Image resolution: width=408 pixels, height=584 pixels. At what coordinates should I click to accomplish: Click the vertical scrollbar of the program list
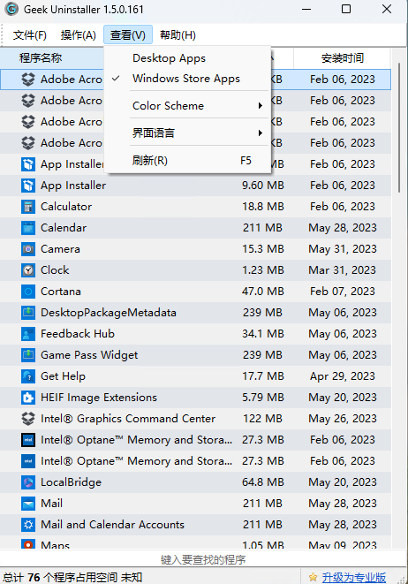click(x=399, y=127)
